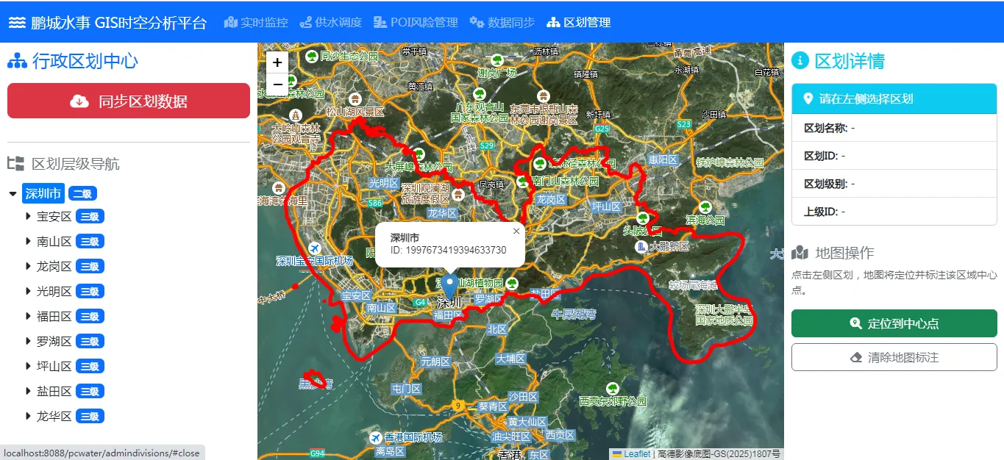Click the 区划管理 sitemap icon in navbar
This screenshot has height=460, width=1004.
(554, 22)
